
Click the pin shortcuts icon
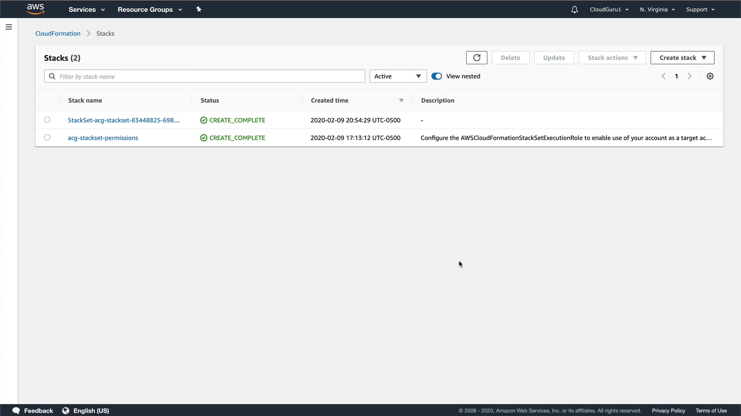199,9
